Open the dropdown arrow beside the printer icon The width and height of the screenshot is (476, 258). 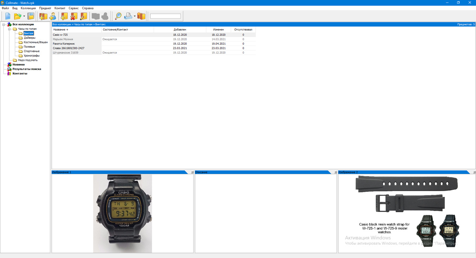tap(135, 16)
